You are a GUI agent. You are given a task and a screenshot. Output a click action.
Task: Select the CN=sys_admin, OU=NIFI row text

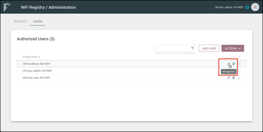pyautogui.click(x=37, y=71)
